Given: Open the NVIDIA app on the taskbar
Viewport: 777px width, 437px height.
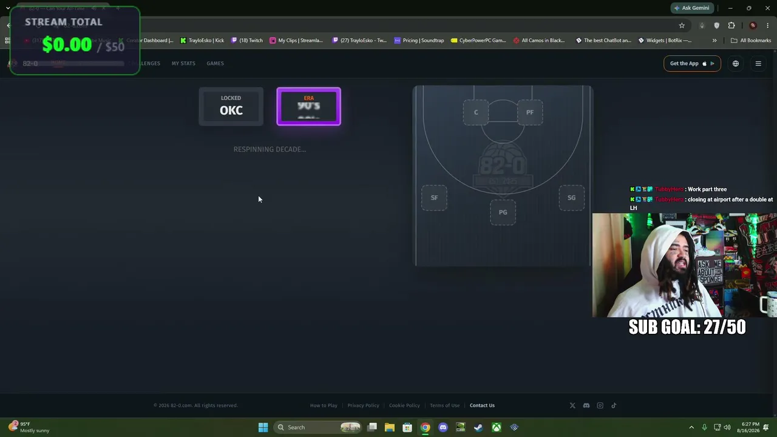Looking at the screenshot, I should [x=461, y=427].
